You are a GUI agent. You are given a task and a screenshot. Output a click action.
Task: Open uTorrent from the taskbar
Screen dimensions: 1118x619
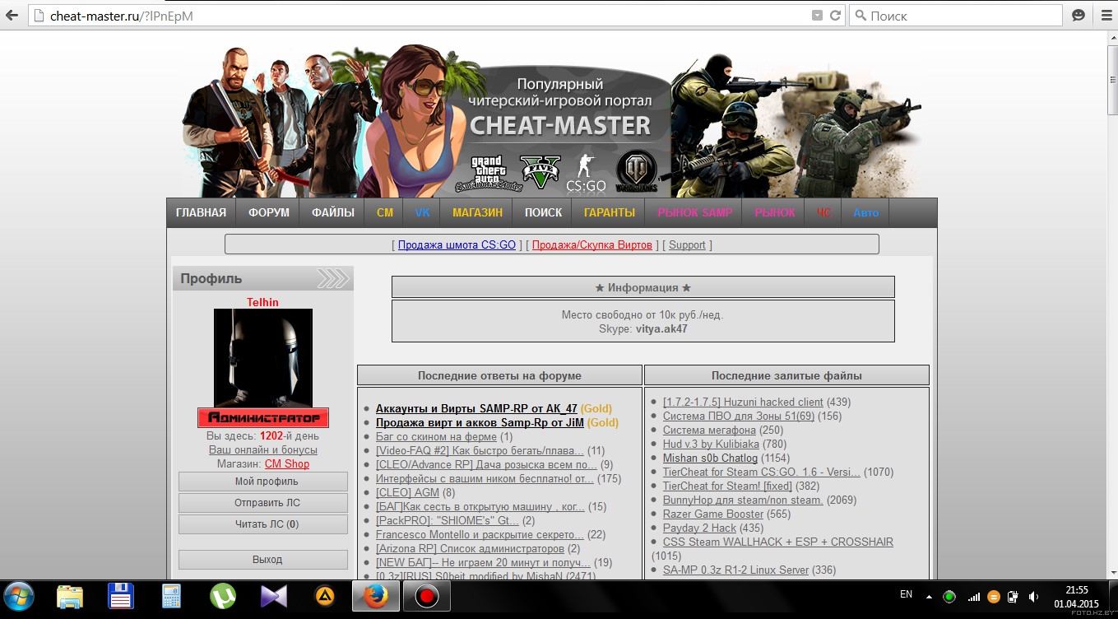pyautogui.click(x=222, y=596)
